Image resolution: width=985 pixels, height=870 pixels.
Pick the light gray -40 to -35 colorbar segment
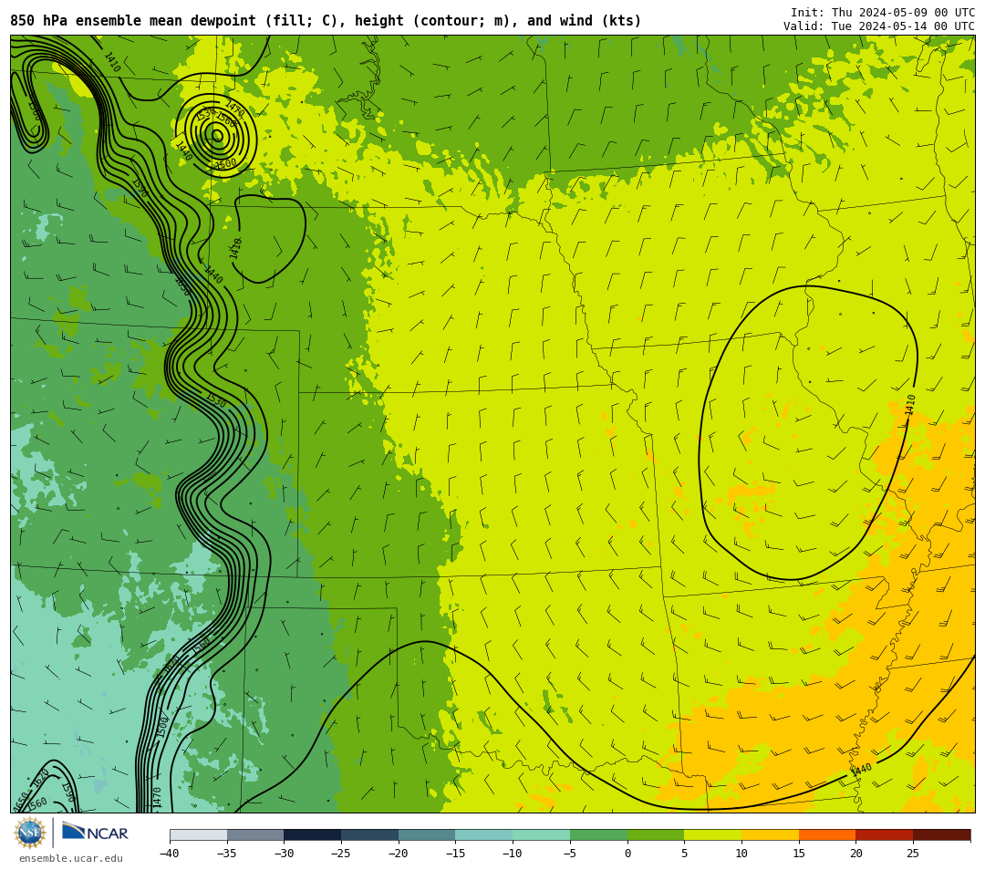tap(199, 834)
